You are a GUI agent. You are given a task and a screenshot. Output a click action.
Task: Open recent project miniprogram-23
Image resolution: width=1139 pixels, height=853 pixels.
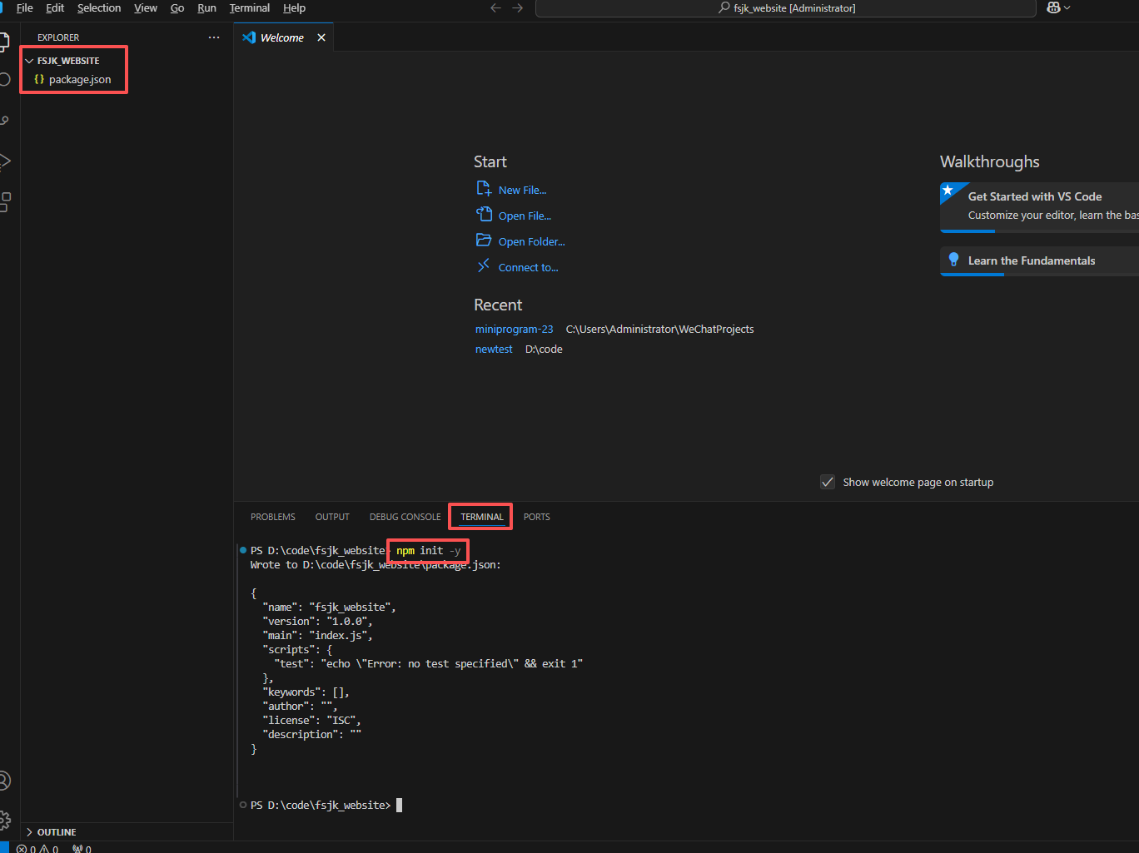point(514,329)
